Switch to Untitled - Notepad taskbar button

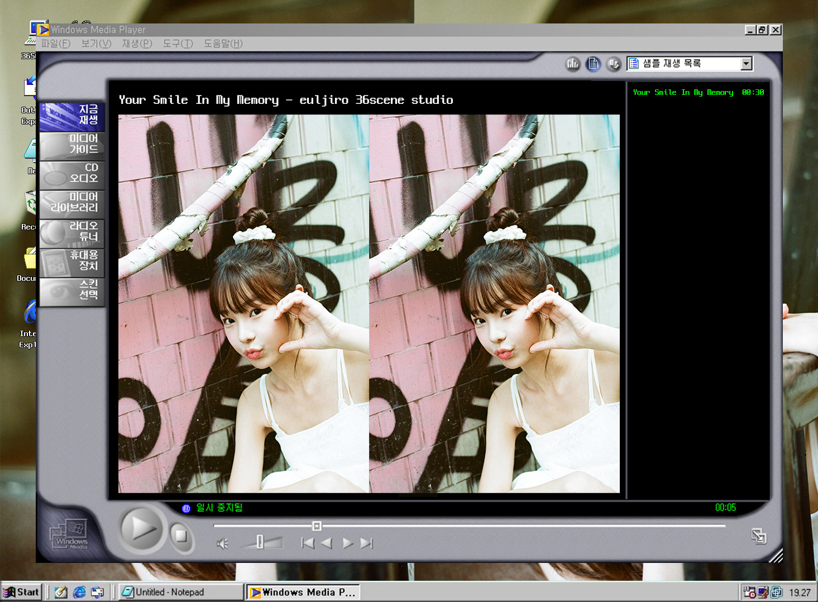click(x=180, y=592)
